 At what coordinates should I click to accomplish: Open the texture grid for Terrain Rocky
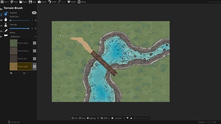pos(35,51)
